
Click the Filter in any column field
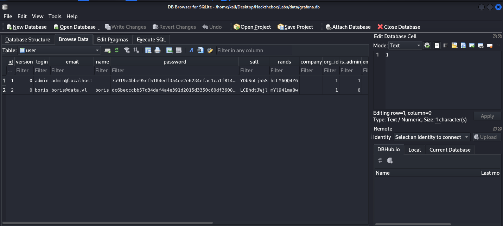coord(254,51)
